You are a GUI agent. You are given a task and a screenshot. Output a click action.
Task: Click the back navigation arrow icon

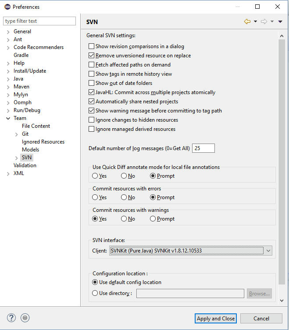(247, 21)
